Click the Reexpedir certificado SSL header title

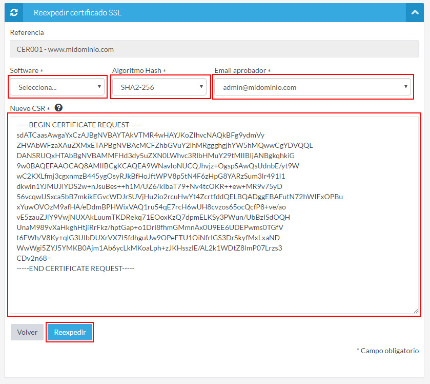pyautogui.click(x=77, y=12)
